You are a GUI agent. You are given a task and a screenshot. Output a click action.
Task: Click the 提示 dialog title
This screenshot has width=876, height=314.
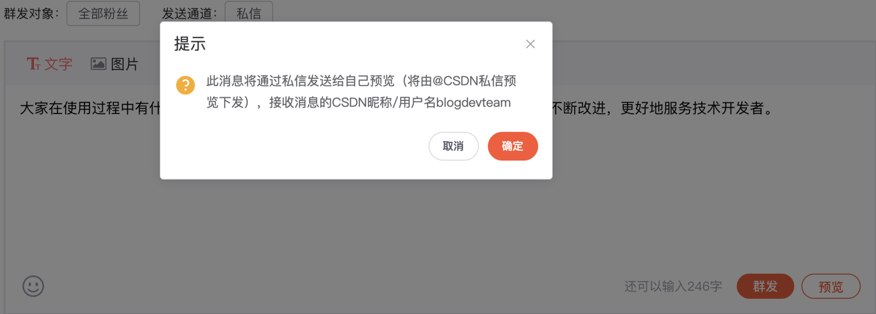(x=190, y=44)
